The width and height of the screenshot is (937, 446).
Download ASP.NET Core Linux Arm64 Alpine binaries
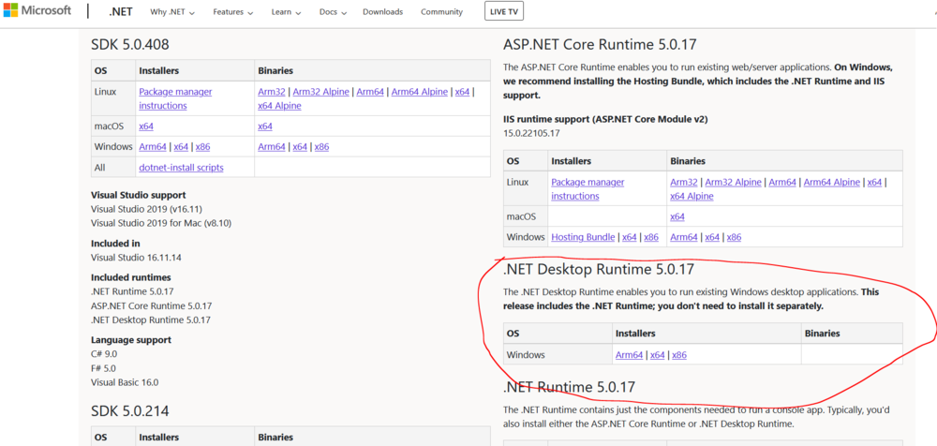pyautogui.click(x=831, y=182)
